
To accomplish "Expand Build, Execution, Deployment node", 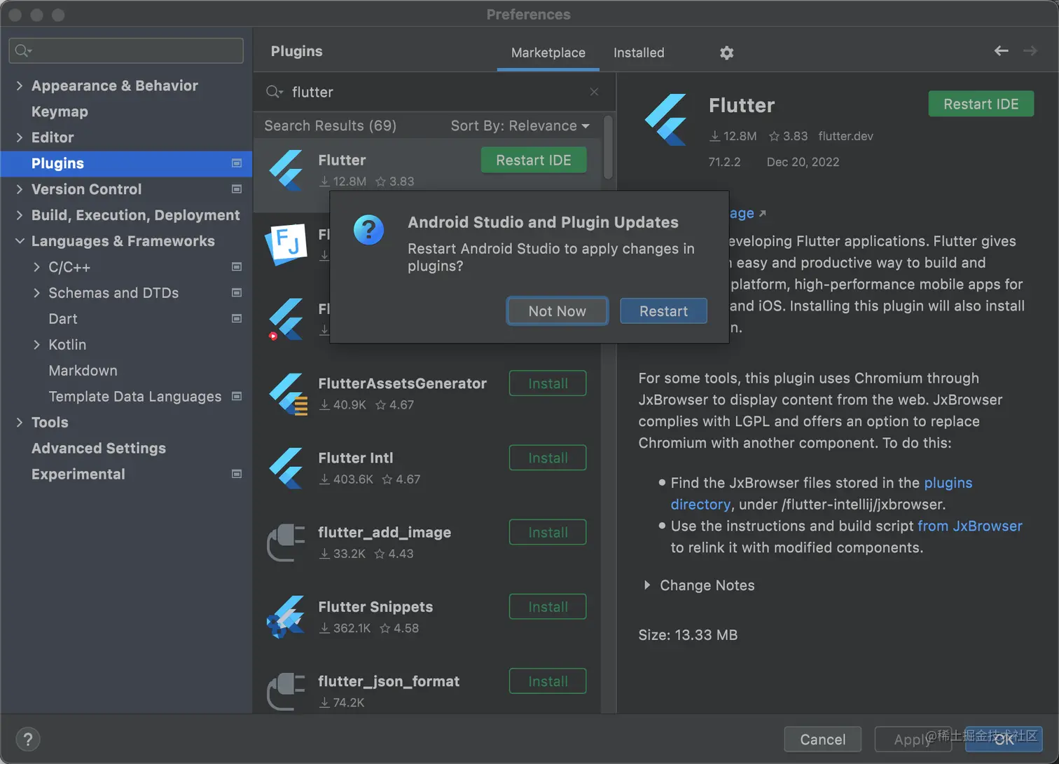I will 19,215.
